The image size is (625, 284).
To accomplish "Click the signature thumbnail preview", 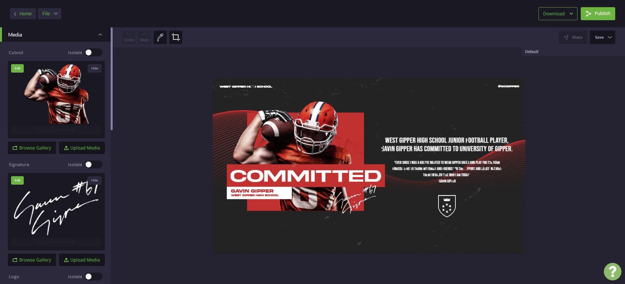I will click(56, 208).
